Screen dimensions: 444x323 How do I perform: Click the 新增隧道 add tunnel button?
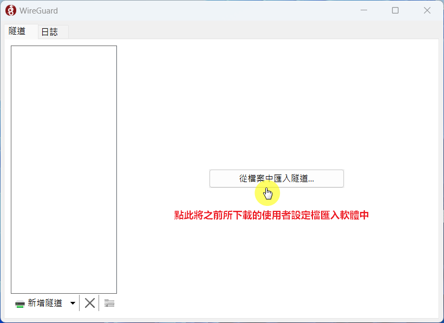39,303
